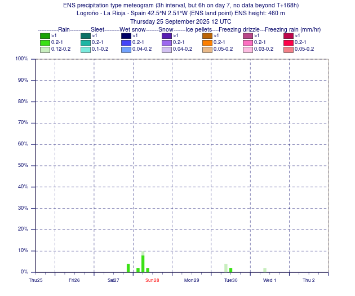Click the pale green bar before Tue30
The height and width of the screenshot is (296, 355).
point(226,268)
